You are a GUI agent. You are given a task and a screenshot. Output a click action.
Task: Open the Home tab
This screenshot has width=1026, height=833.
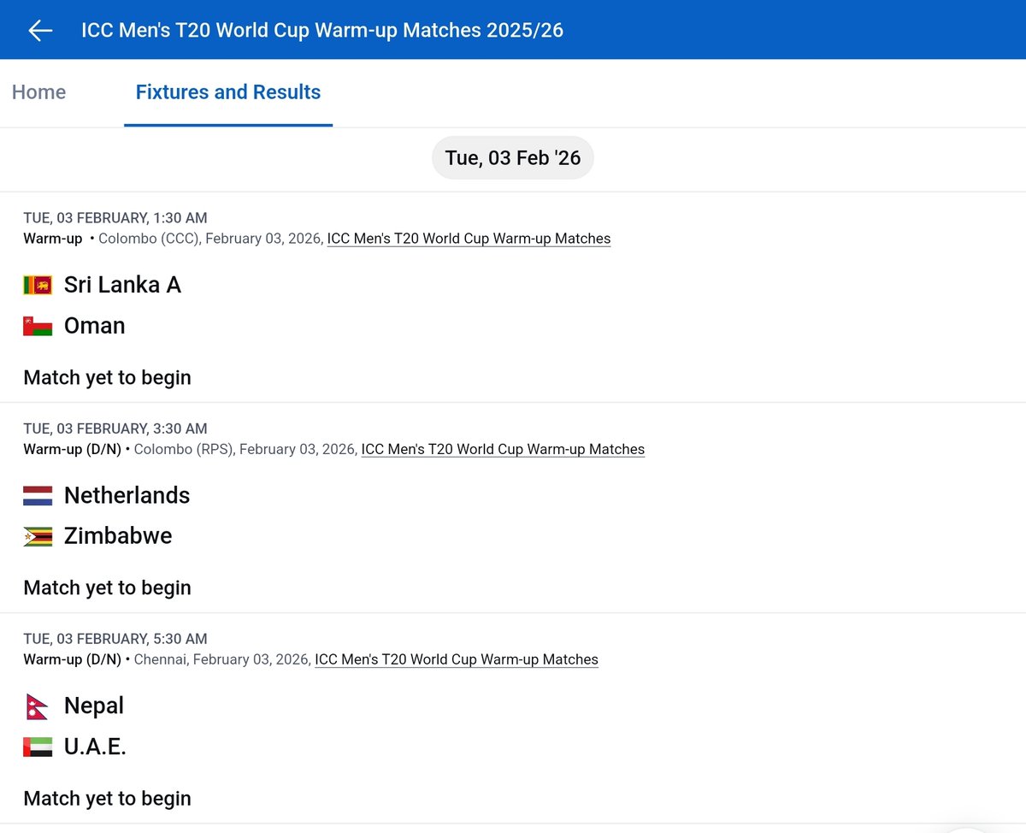[x=39, y=92]
